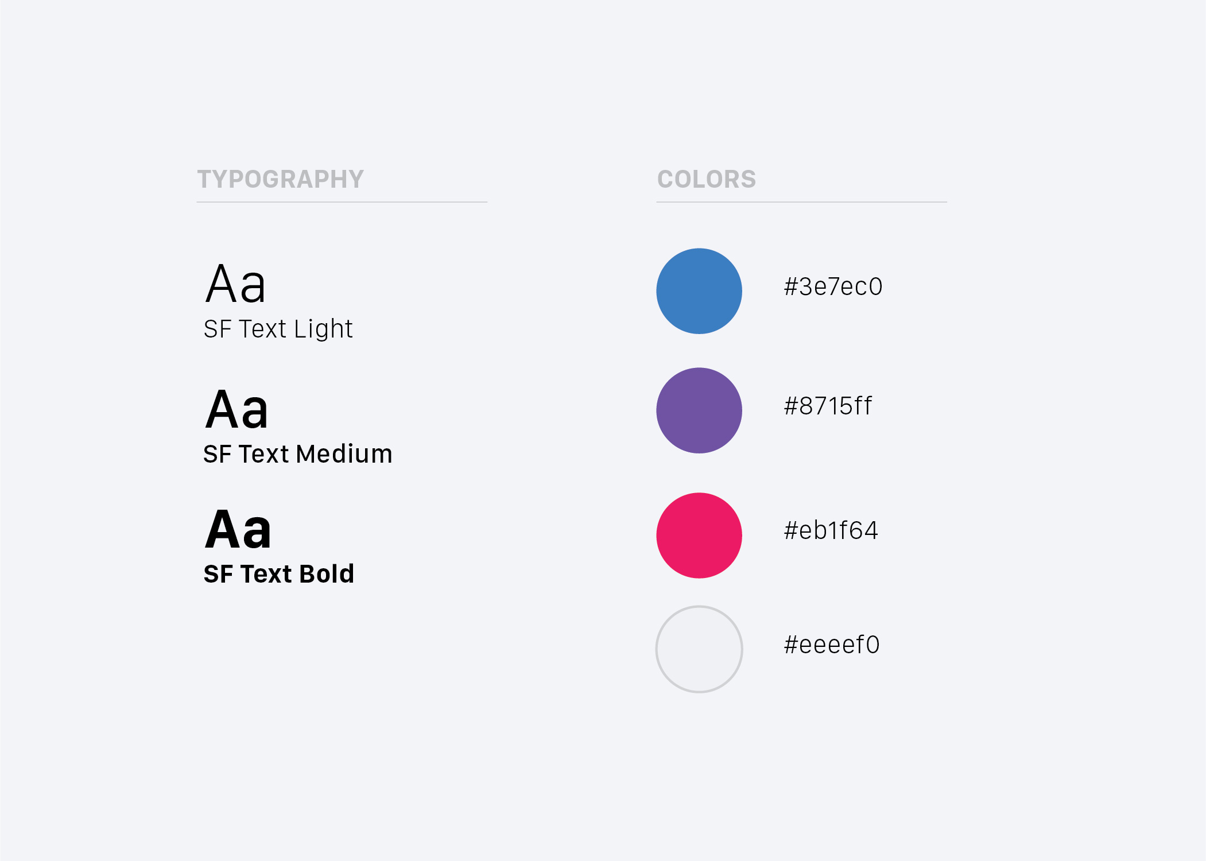Screen dimensions: 1206x861
Task: Click the bold weight Aa sample
Action: (x=238, y=529)
